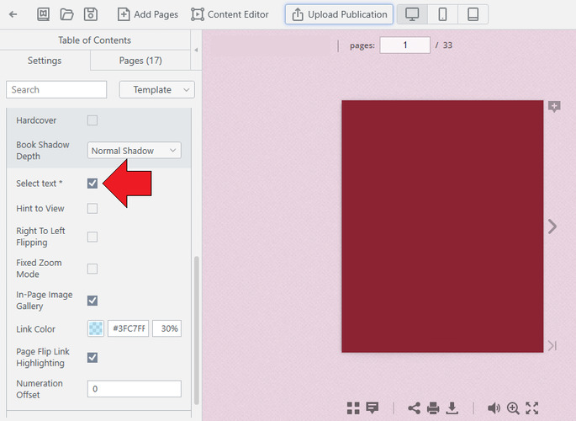576x421 pixels.
Task: Click Upload Publication button
Action: click(x=339, y=14)
